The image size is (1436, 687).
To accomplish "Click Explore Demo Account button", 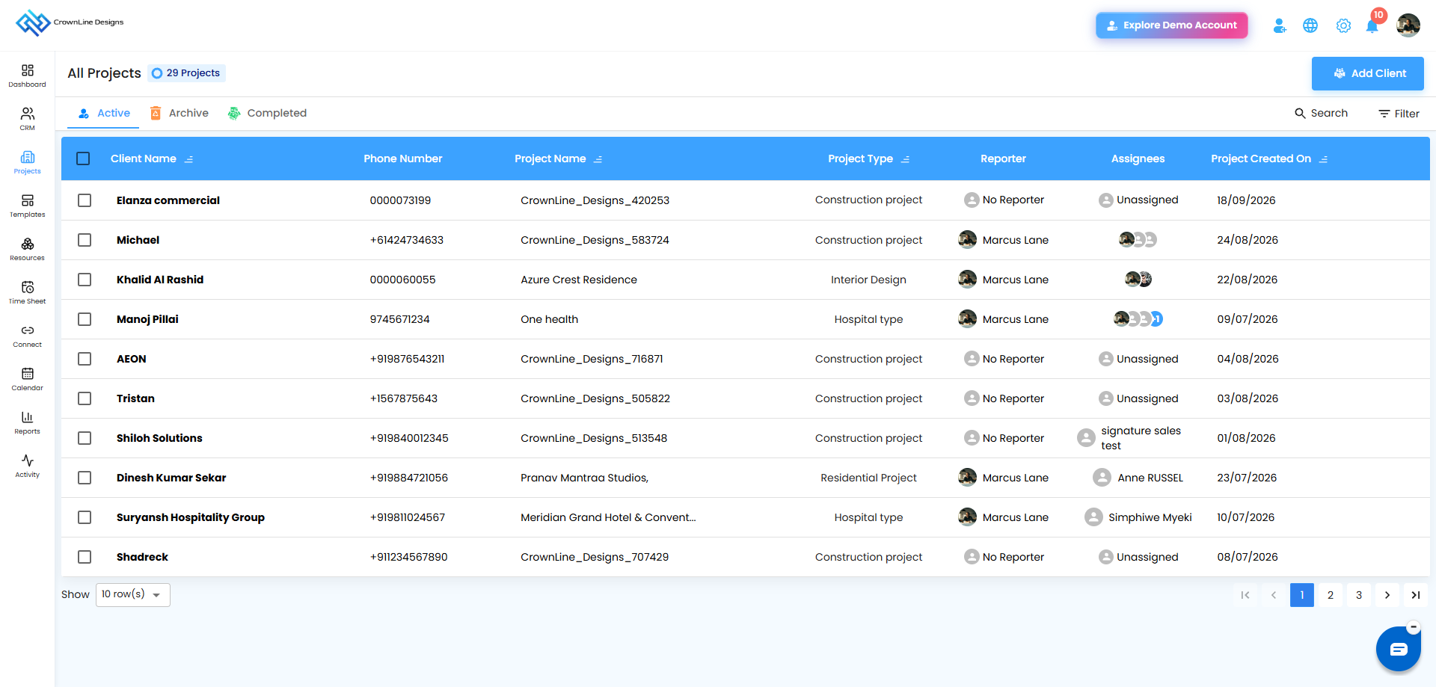I will click(x=1172, y=25).
